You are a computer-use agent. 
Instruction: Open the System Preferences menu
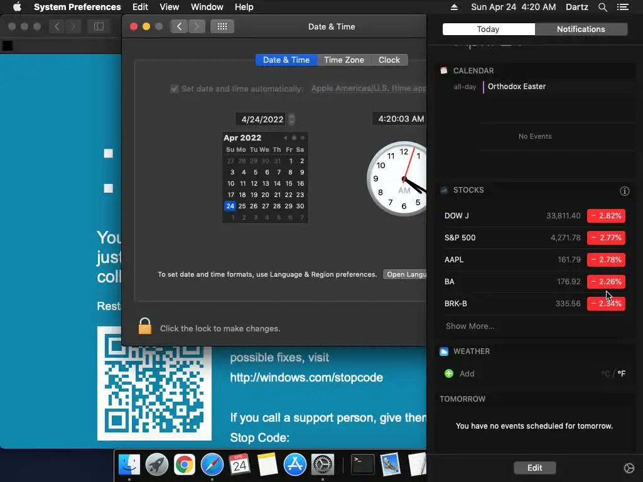click(x=77, y=7)
